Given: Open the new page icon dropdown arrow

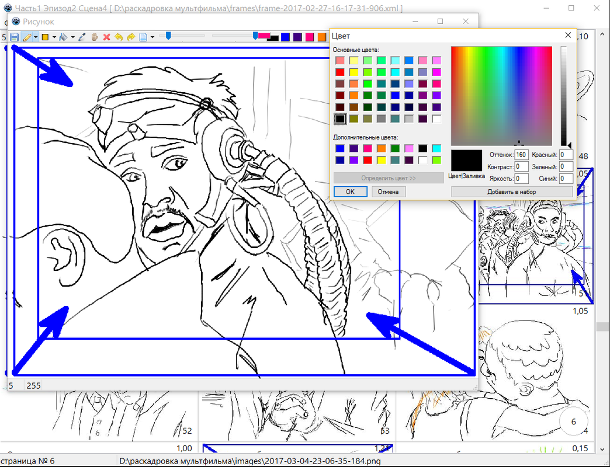Looking at the screenshot, I should [x=152, y=37].
